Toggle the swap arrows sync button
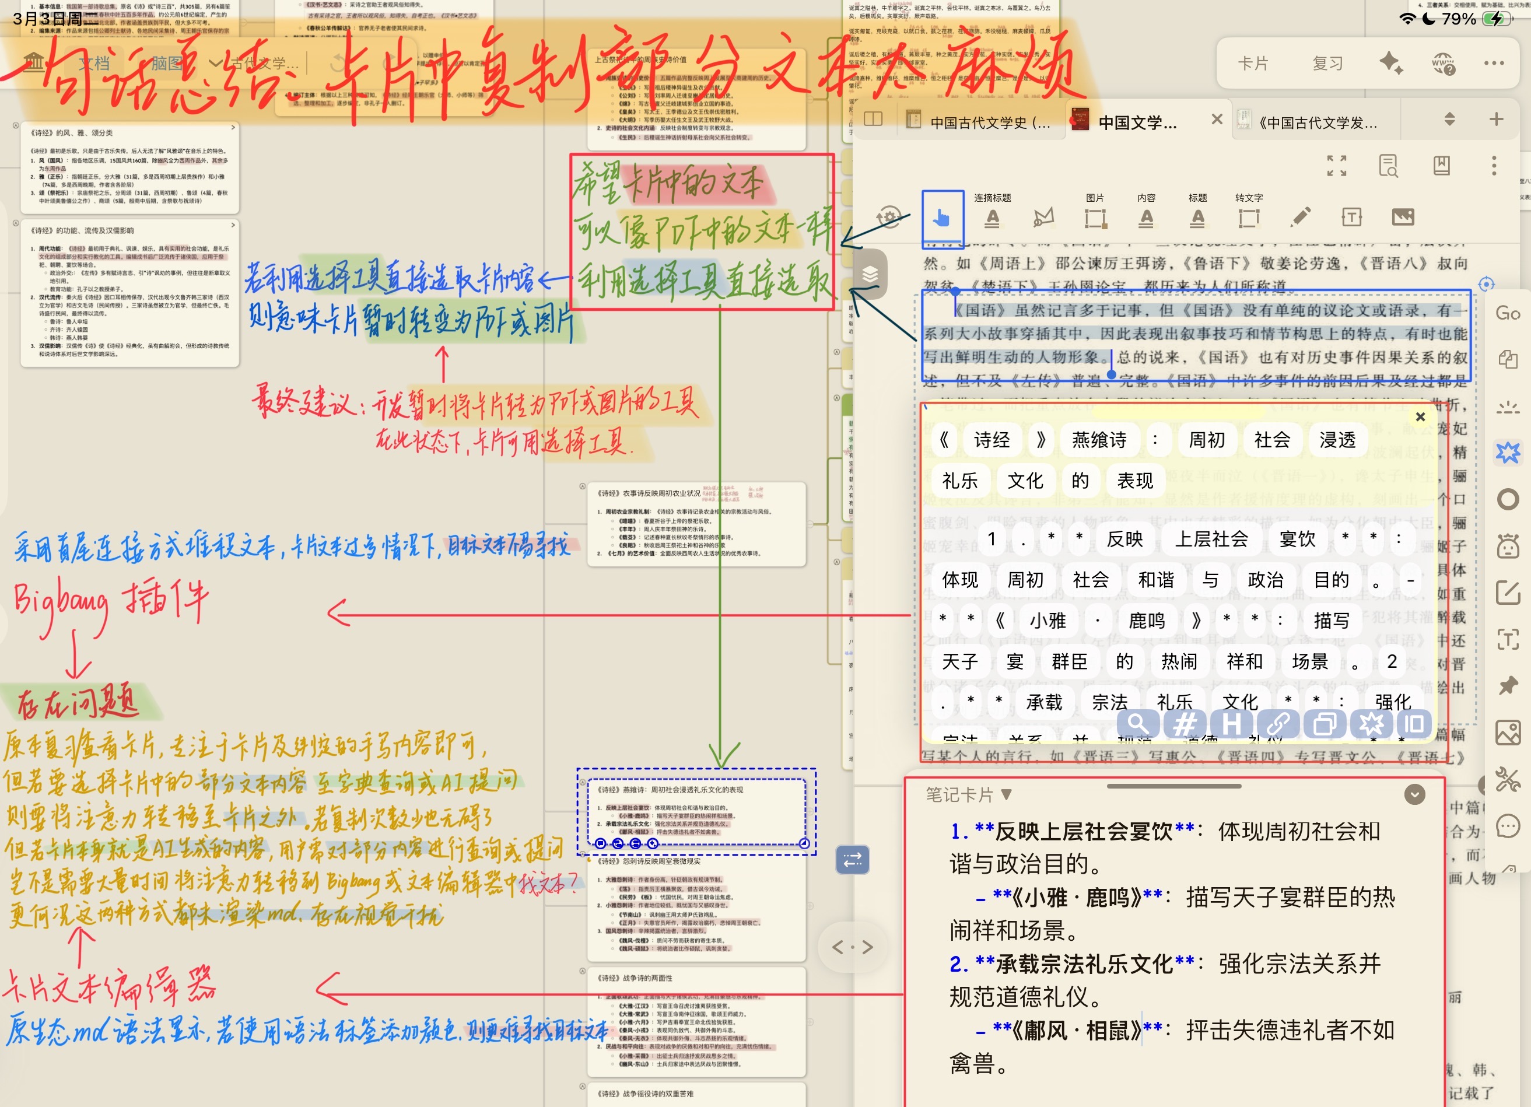1531x1107 pixels. [x=853, y=859]
